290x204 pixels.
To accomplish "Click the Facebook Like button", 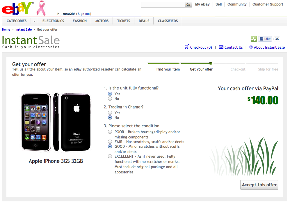I will [x=265, y=39].
